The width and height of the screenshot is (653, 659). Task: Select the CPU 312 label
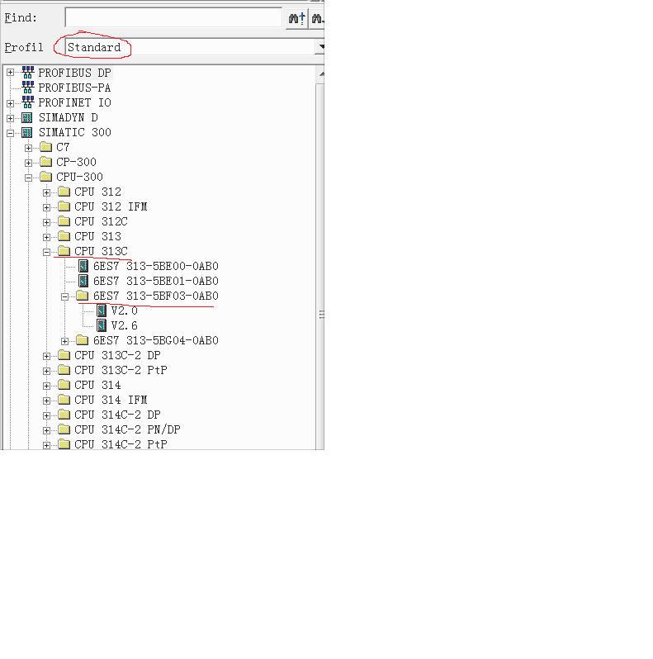[x=98, y=192]
